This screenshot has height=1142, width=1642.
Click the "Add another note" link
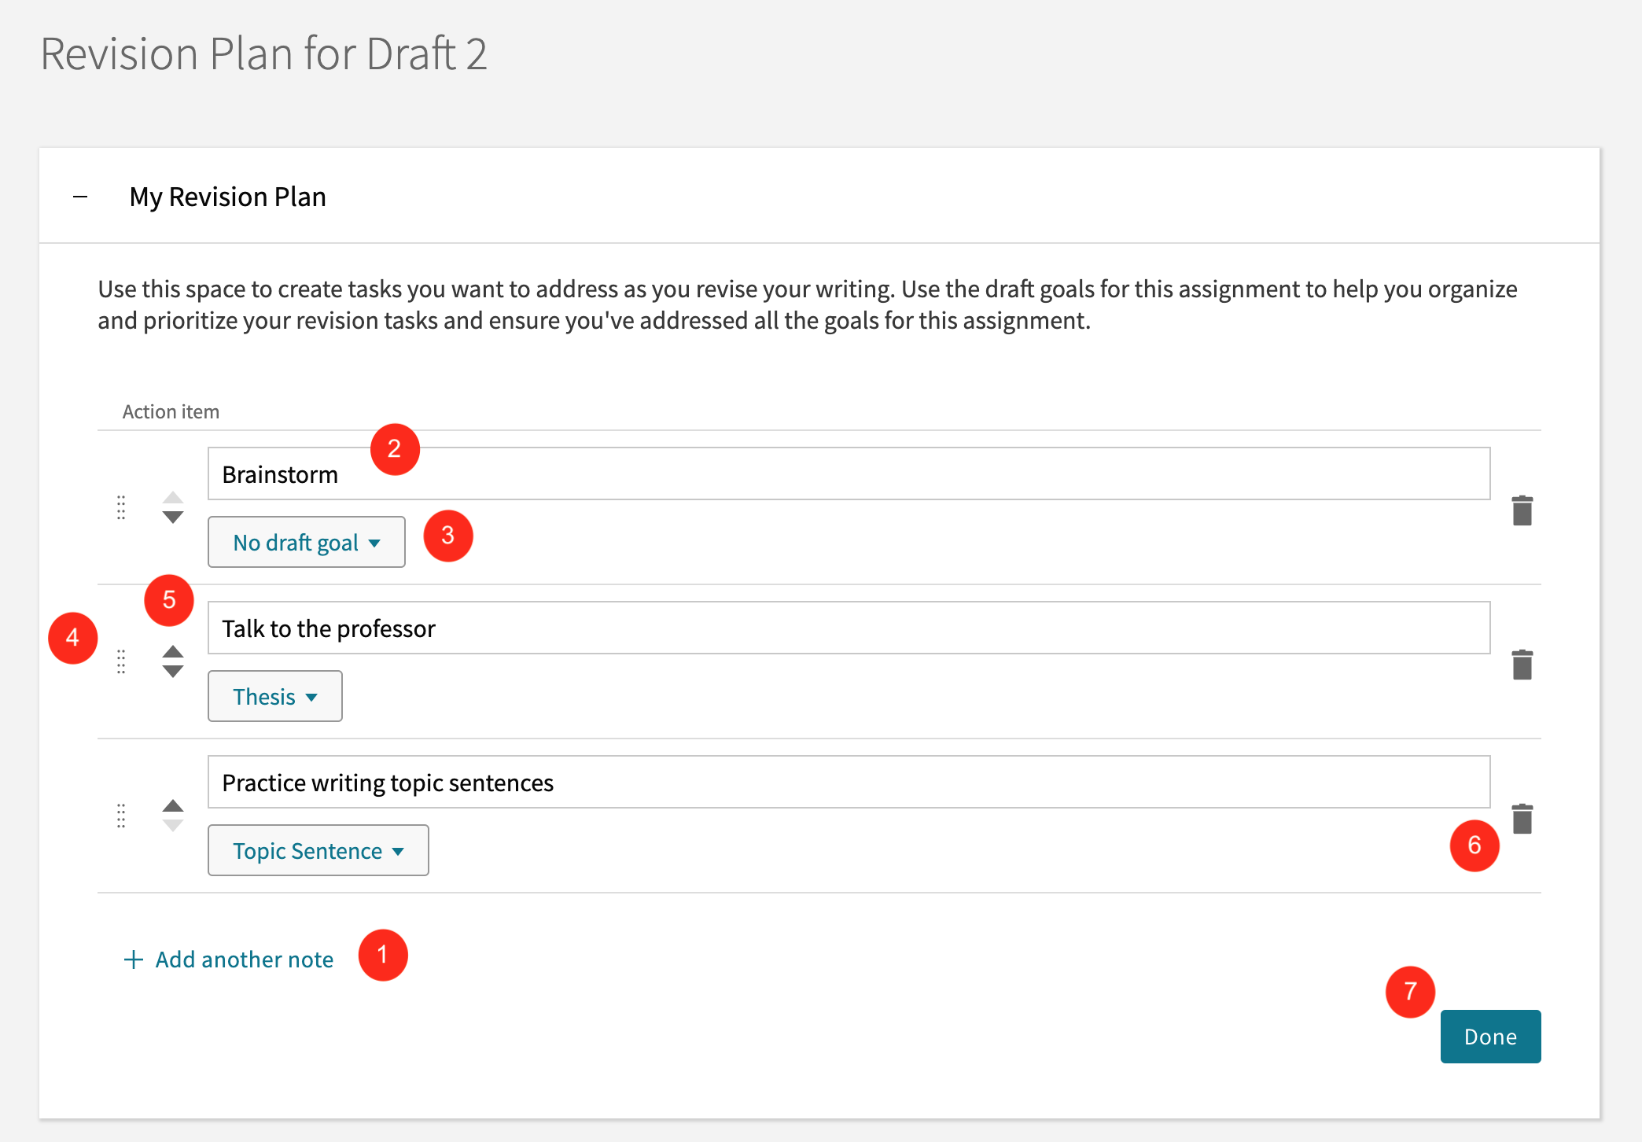[x=229, y=959]
